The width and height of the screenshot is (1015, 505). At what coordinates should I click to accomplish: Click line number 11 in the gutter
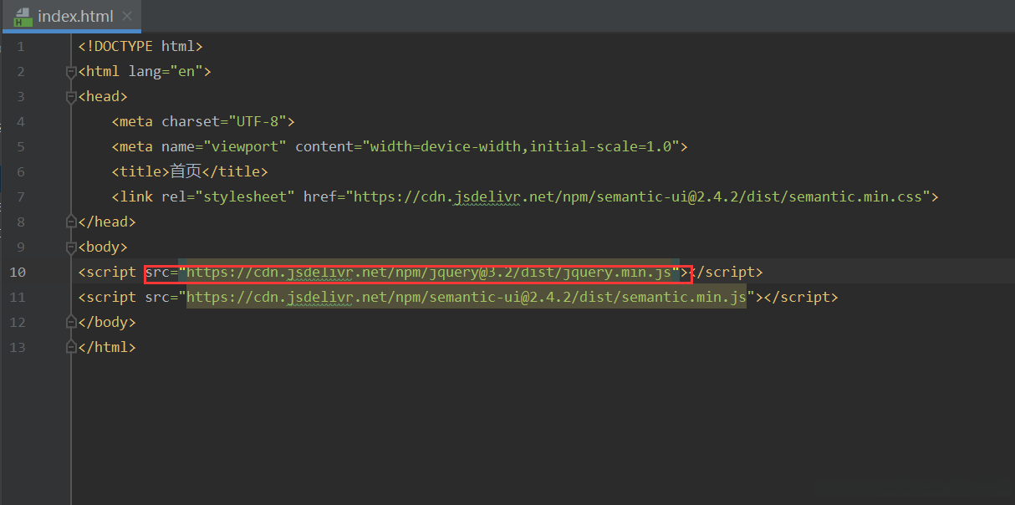click(18, 297)
